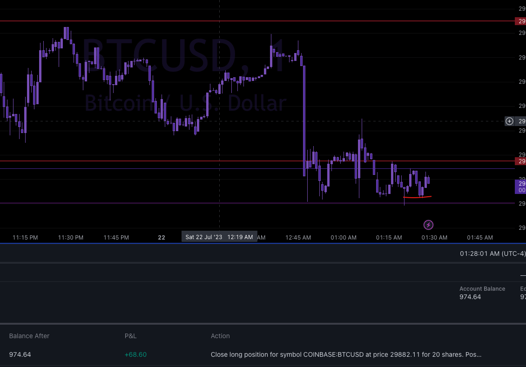Screen dimensions: 526x367
Task: Select the purple horizontal support line
Action: [233, 203]
